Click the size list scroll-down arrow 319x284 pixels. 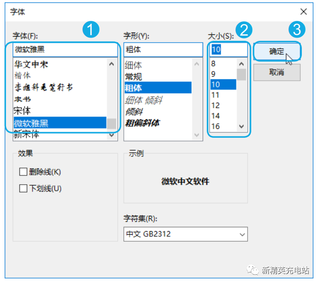pyautogui.click(x=242, y=126)
